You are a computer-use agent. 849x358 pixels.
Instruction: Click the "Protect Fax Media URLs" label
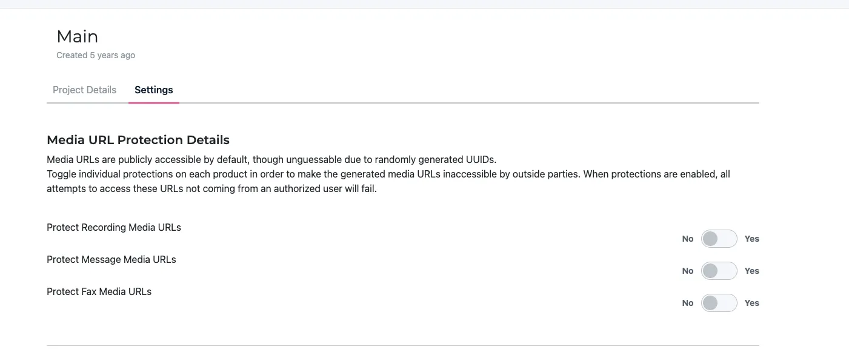pyautogui.click(x=99, y=292)
